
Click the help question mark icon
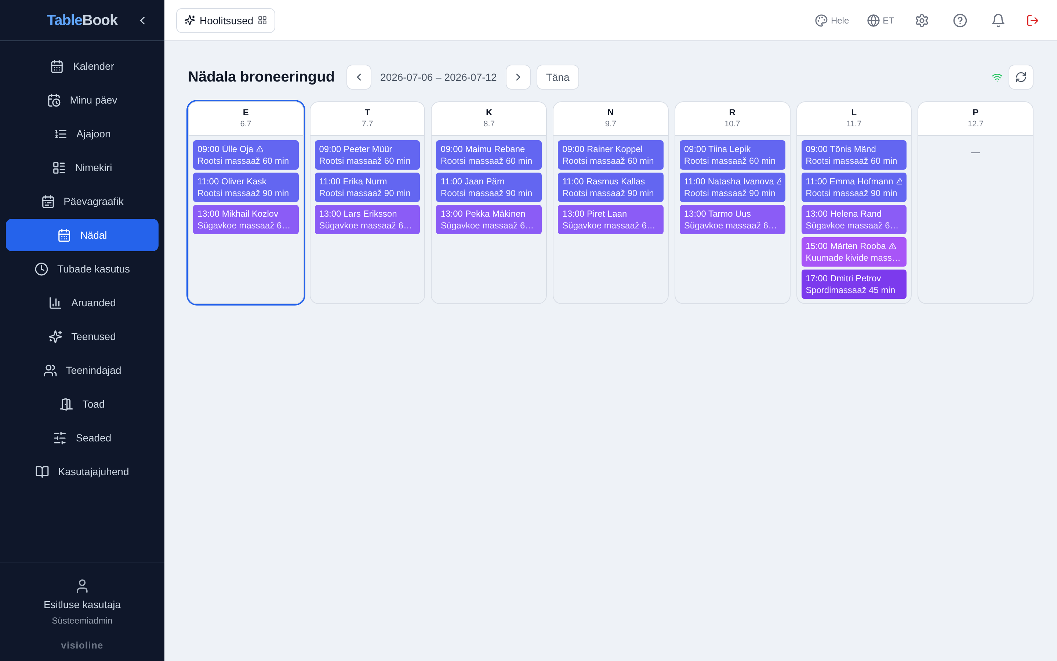[960, 21]
